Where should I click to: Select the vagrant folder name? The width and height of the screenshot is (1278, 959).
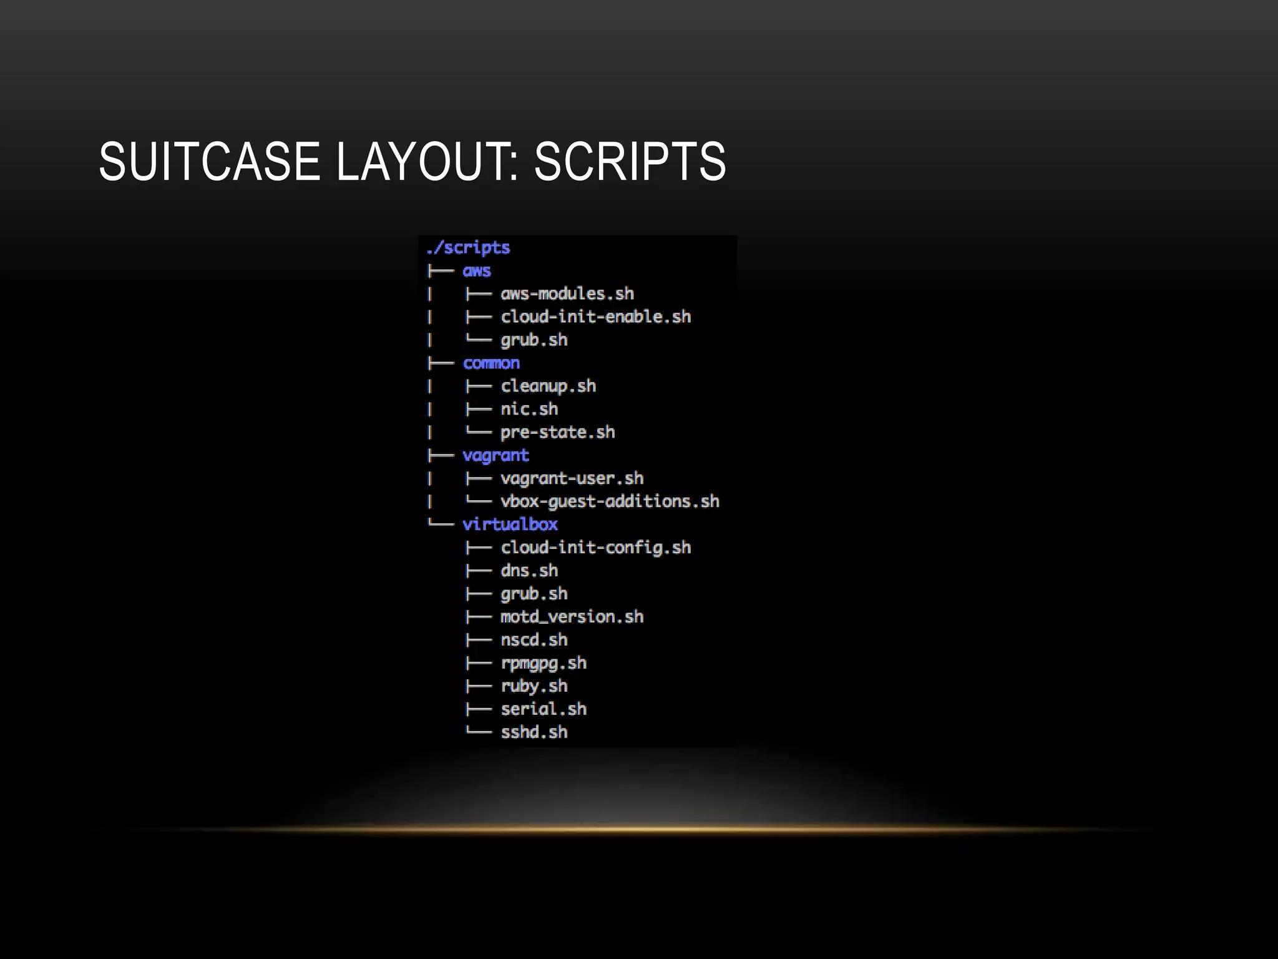coord(495,456)
